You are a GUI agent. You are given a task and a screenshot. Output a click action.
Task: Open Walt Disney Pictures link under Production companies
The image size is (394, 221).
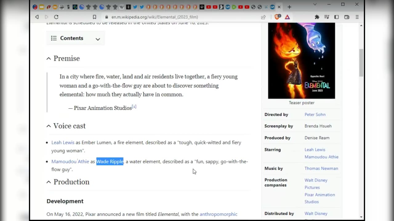[x=316, y=184]
